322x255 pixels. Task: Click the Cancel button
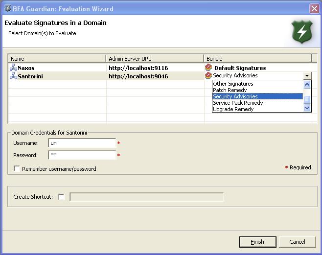click(297, 242)
